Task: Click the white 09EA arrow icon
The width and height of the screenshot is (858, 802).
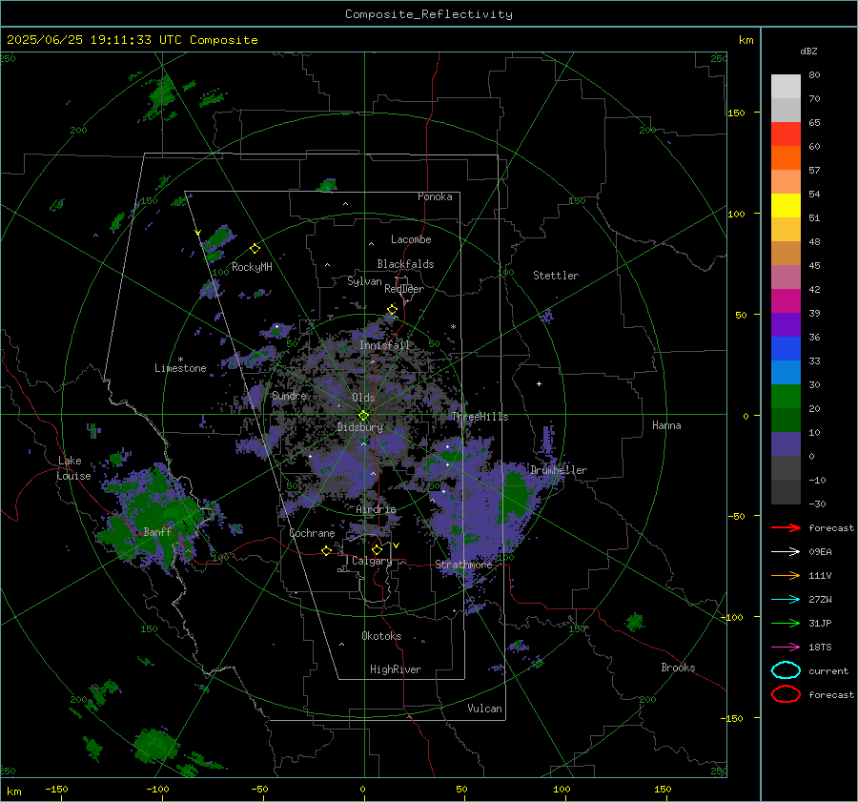Action: (786, 552)
